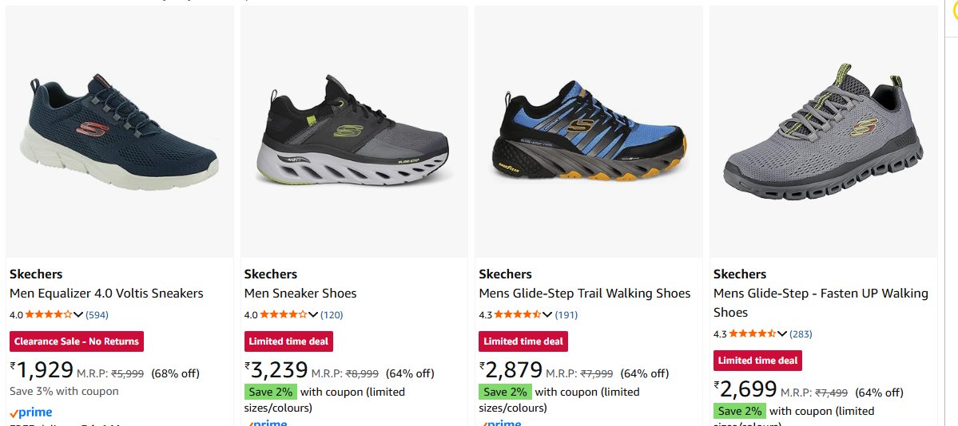Open the 283 reviews link

(801, 334)
